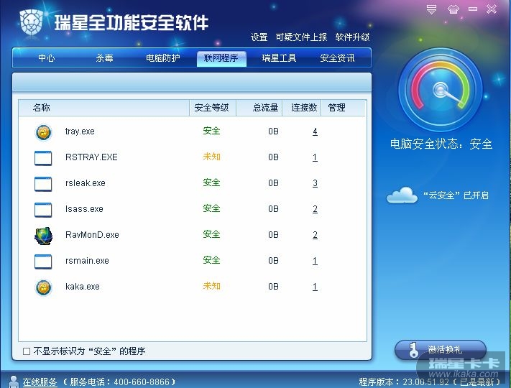The width and height of the screenshot is (511, 388).
Task: Open connection count 3 for rsleak.exe
Action: 315,183
